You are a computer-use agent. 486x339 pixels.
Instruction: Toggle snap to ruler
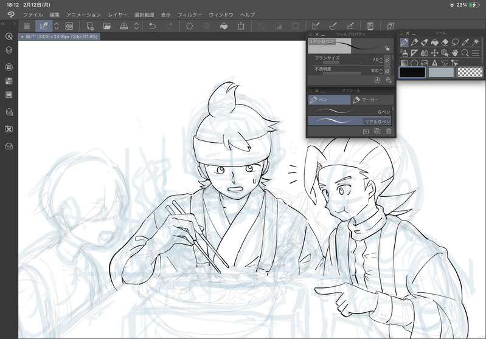tap(316, 26)
